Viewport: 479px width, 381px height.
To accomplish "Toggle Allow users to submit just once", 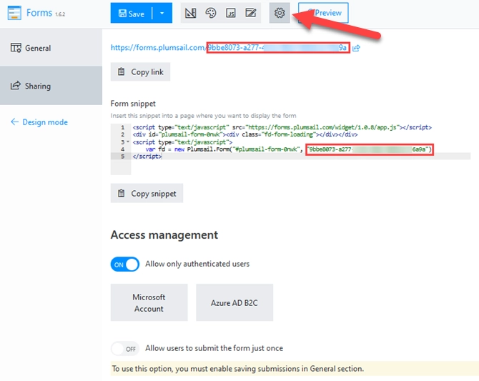I will (125, 349).
